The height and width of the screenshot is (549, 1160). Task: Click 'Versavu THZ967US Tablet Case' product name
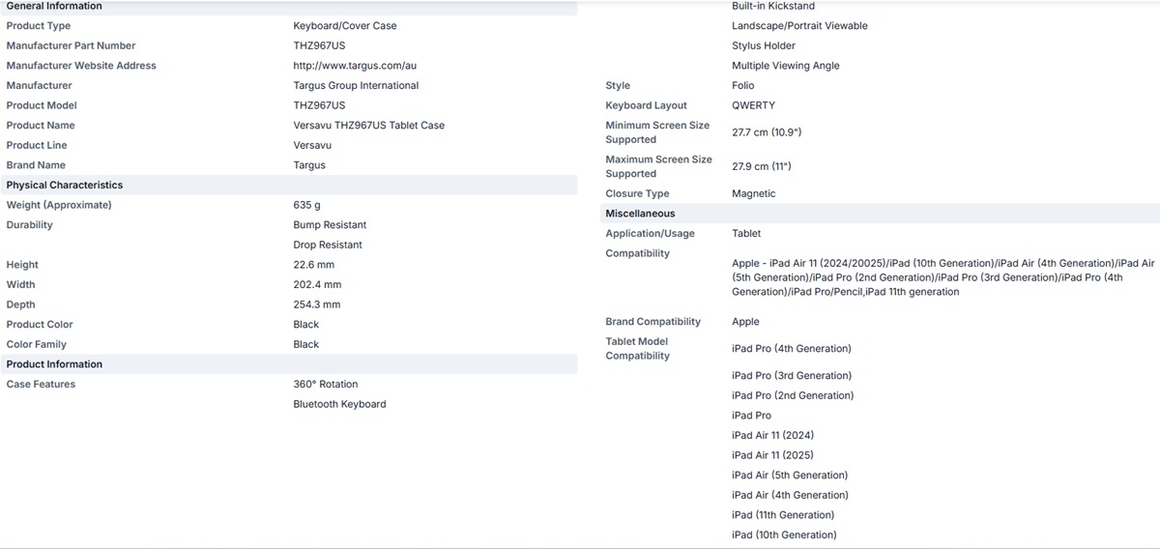coord(369,126)
